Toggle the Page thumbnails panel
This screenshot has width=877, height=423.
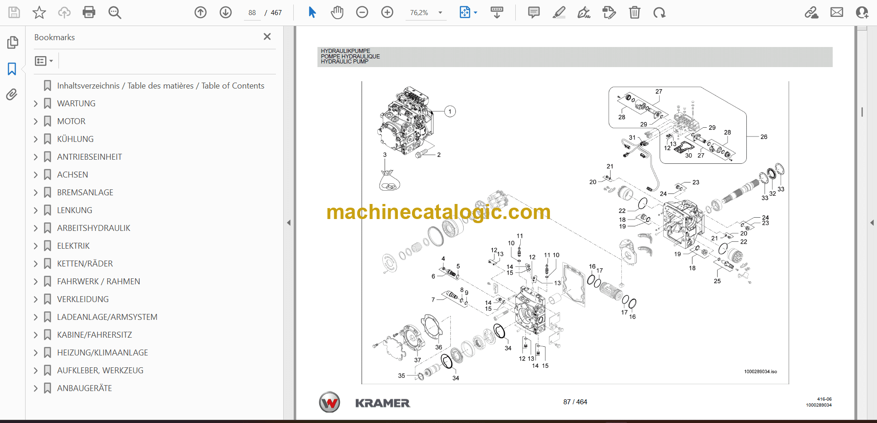[x=12, y=42]
